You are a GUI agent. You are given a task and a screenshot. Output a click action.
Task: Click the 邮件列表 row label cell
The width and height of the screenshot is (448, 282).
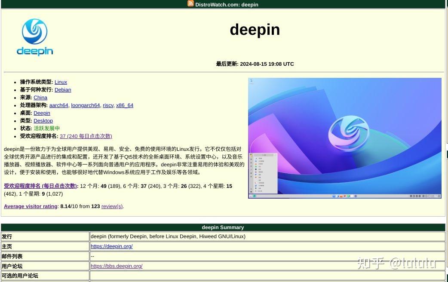45,256
